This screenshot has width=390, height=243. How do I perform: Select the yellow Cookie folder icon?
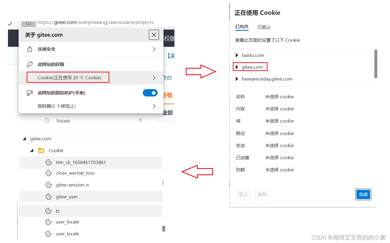[41, 151]
